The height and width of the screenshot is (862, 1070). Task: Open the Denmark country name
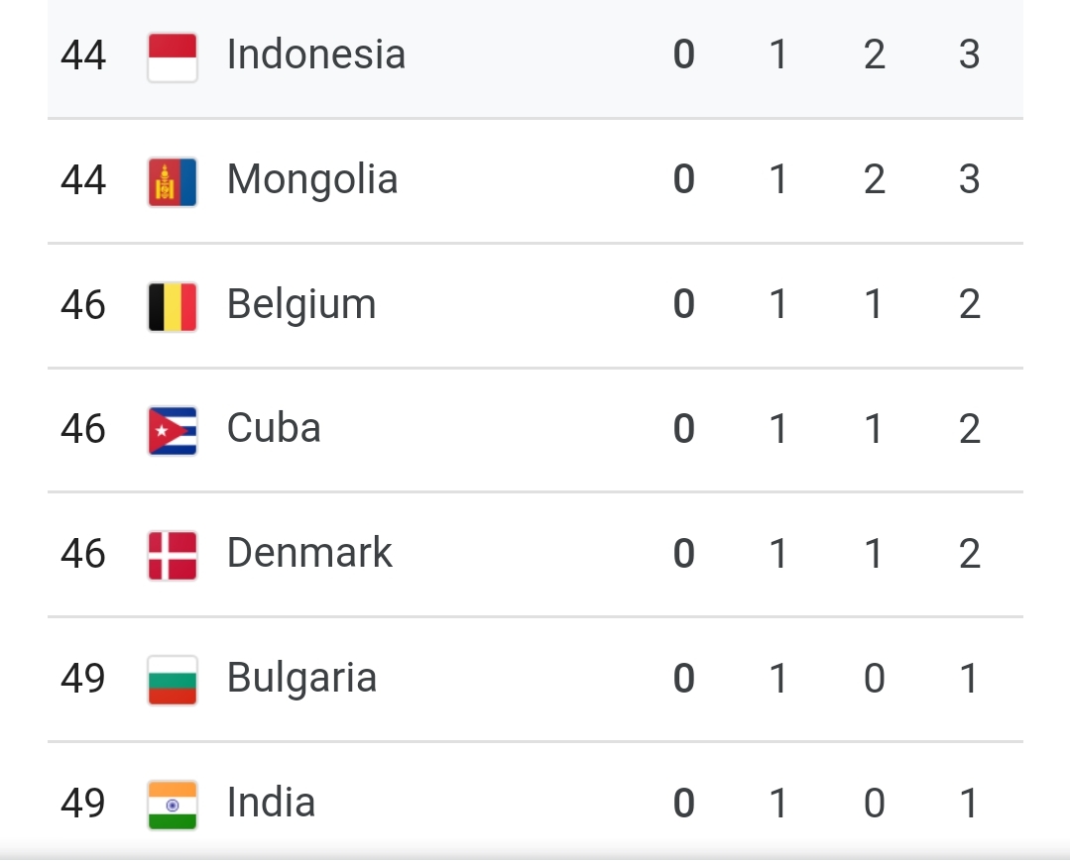click(309, 553)
